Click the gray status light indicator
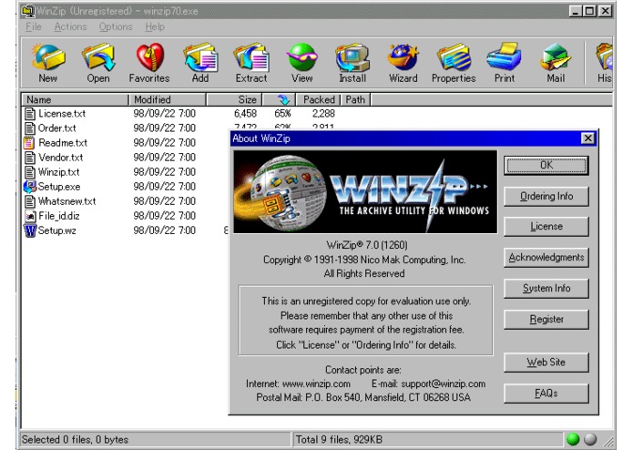Viewport: 633px width, 450px height. click(x=590, y=439)
